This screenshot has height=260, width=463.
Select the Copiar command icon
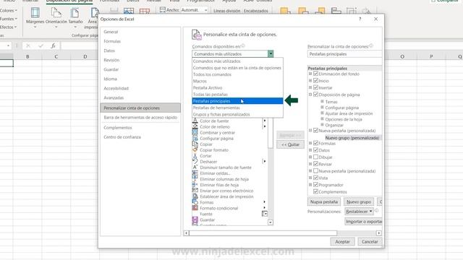click(x=195, y=144)
